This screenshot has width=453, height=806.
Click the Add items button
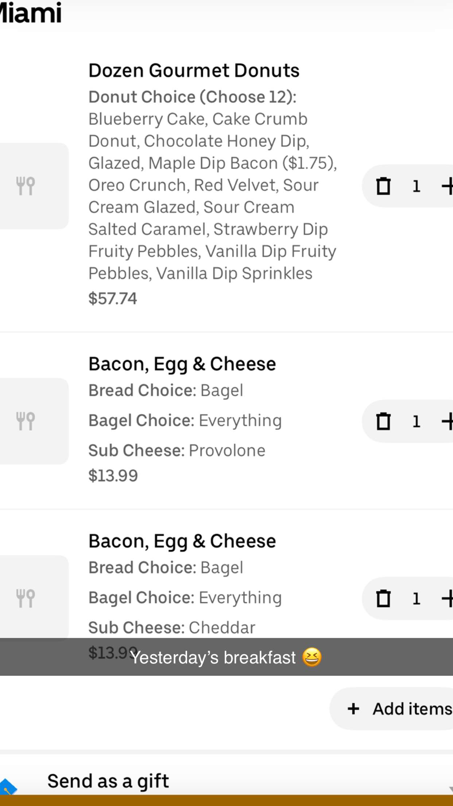398,709
